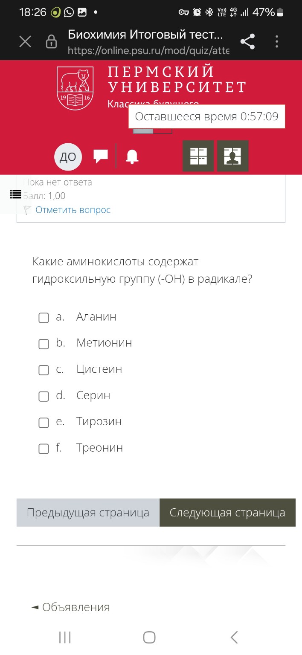Viewport: 302px width, 655px height.
Task: Tap the ДО profile circle menu
Action: [68, 156]
